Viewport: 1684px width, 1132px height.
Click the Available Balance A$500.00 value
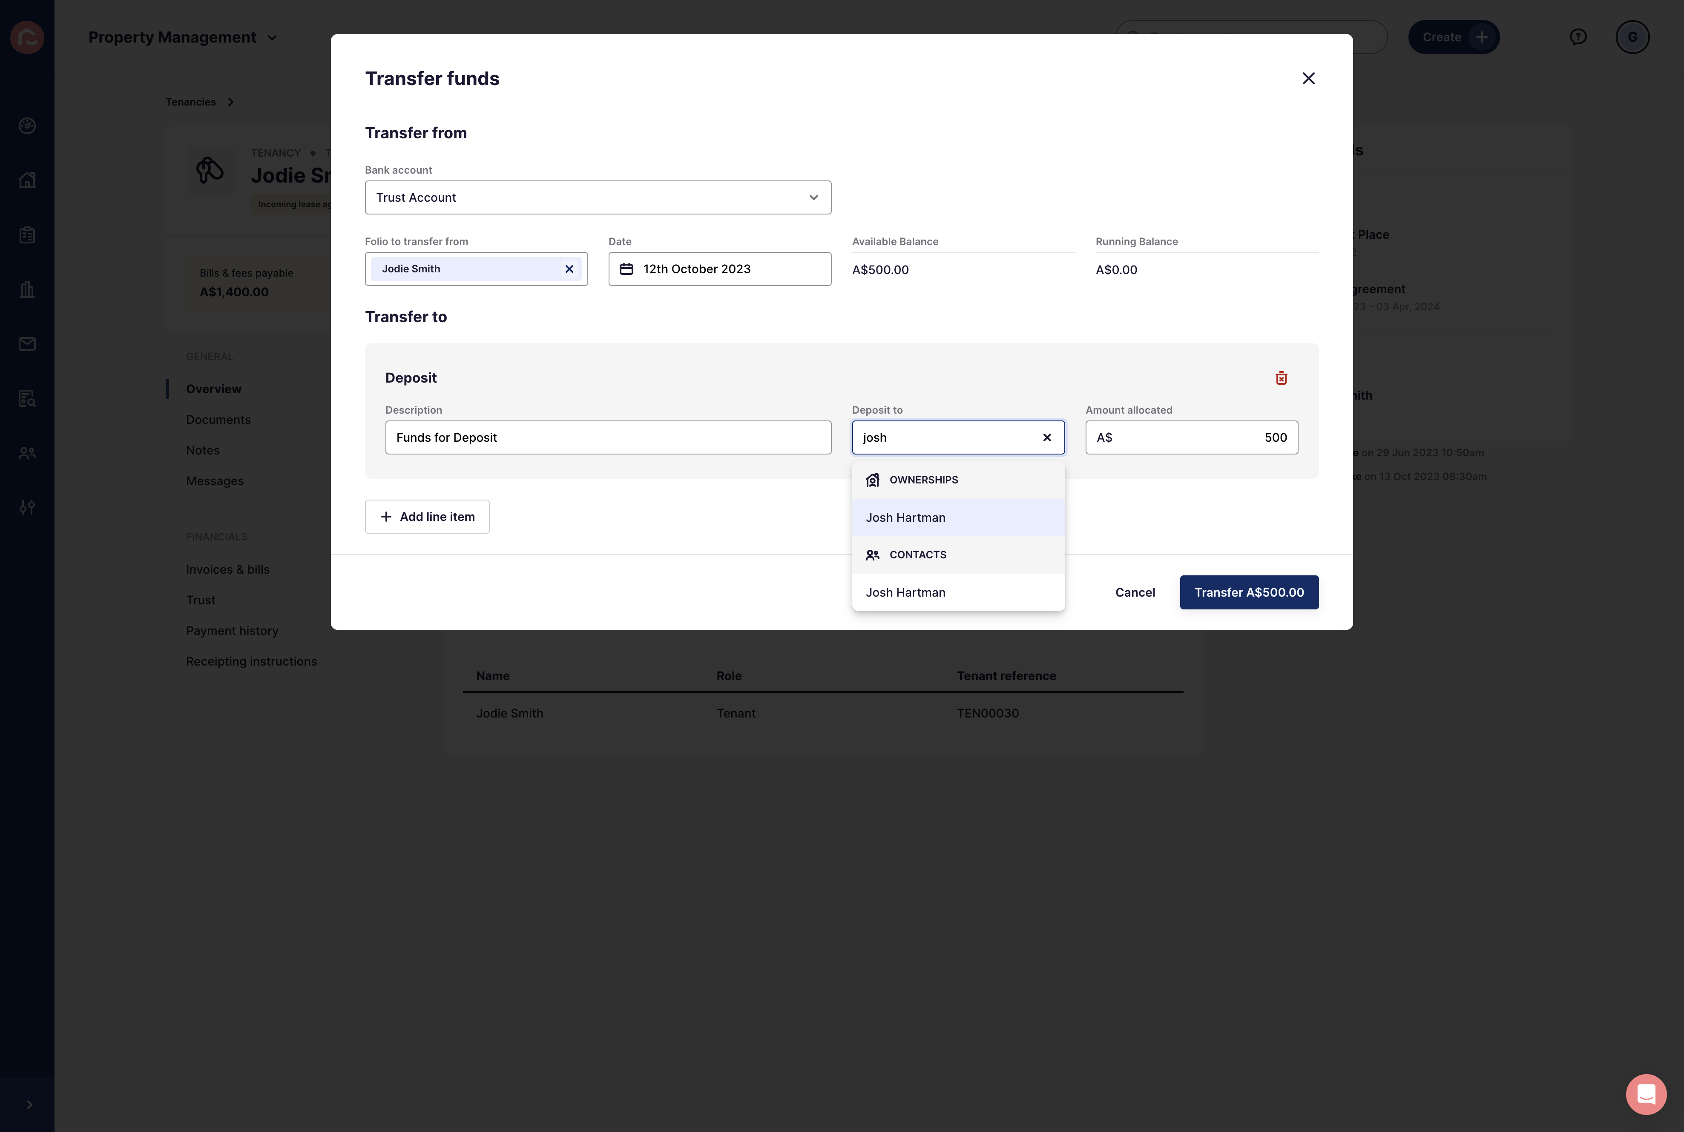880,269
